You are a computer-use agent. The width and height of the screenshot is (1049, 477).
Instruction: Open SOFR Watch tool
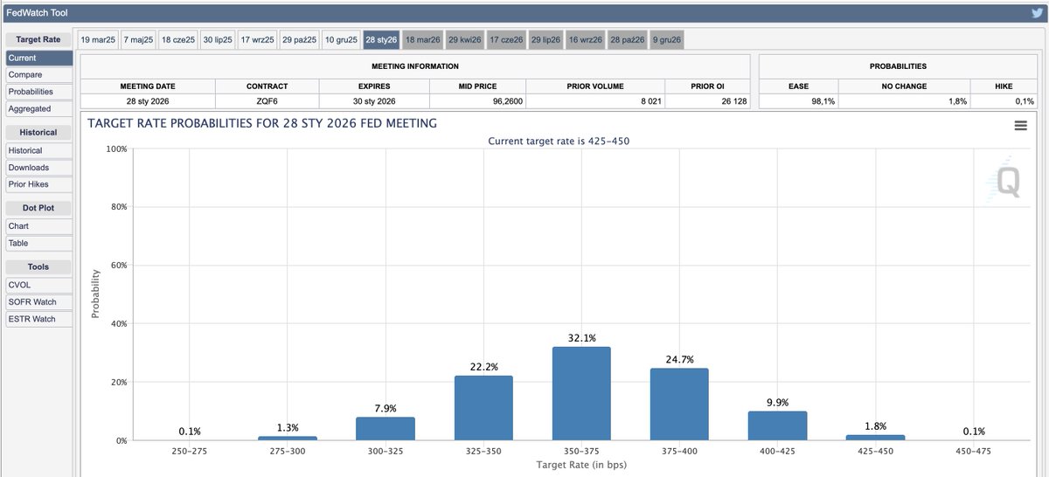(x=39, y=301)
